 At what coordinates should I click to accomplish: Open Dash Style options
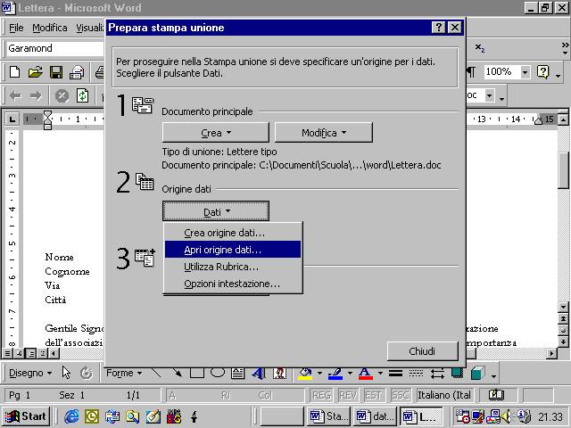click(x=417, y=373)
